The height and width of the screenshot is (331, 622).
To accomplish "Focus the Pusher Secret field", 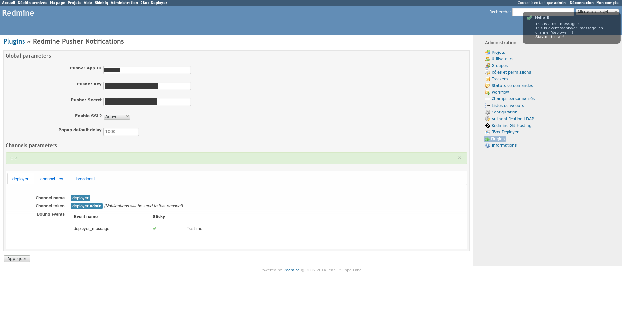I will 147,102.
